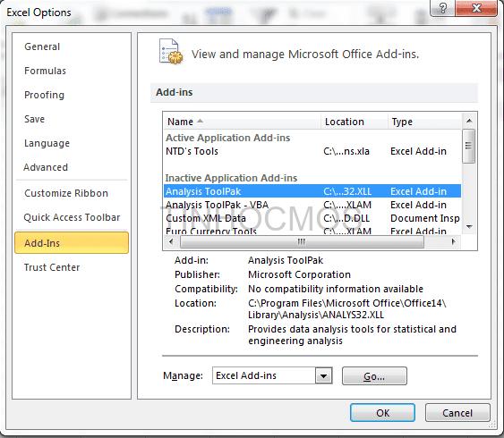Click the horizontal scrollbar thumb
The width and height of the screenshot is (504, 438).
pyautogui.click(x=302, y=241)
